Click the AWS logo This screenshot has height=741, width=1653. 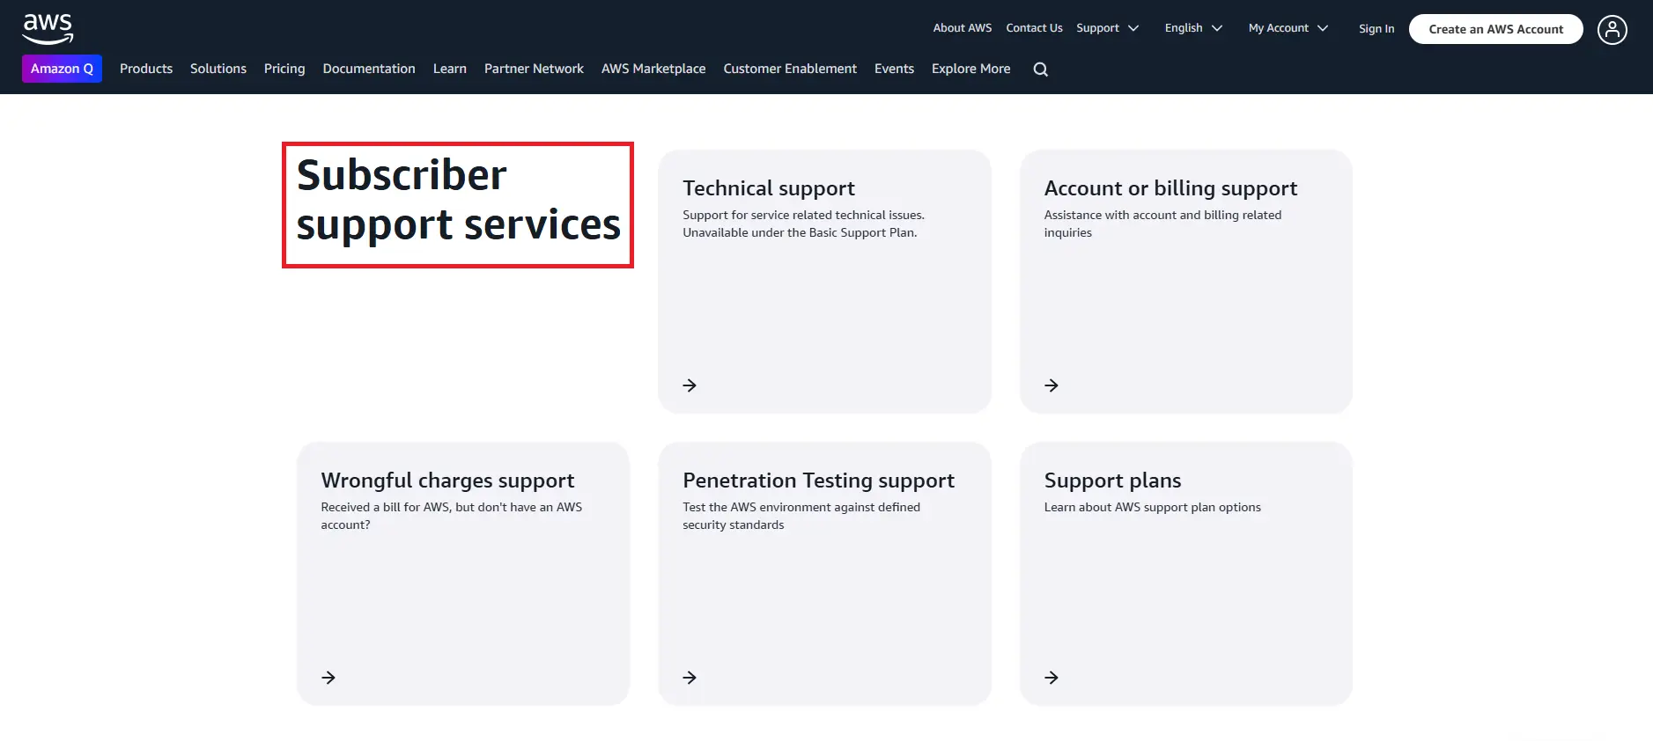[x=48, y=29]
